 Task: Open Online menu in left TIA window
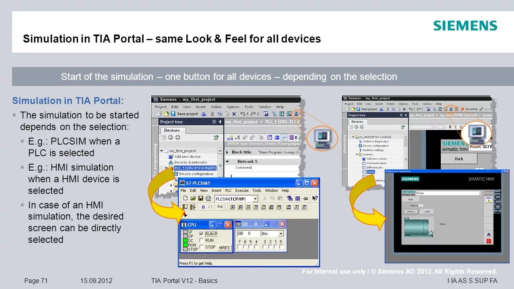click(216, 107)
